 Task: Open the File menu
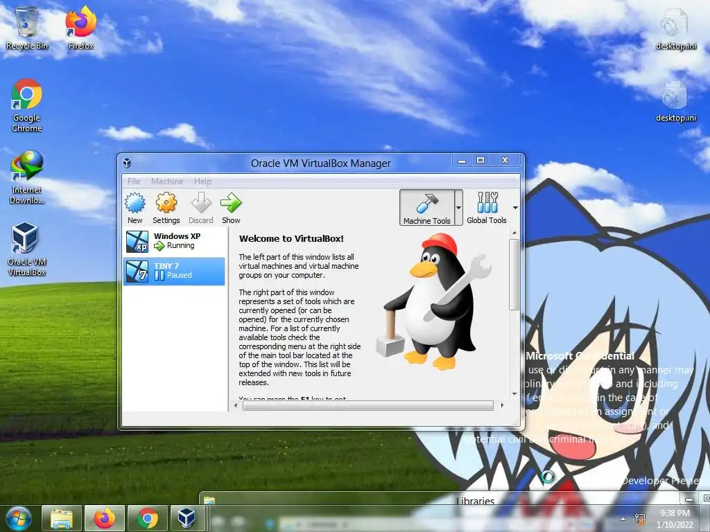(134, 181)
